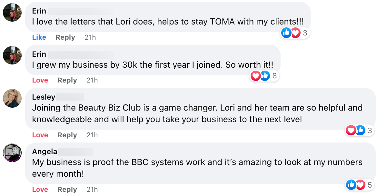Toggle Love under Lesley's comment

tap(40, 135)
